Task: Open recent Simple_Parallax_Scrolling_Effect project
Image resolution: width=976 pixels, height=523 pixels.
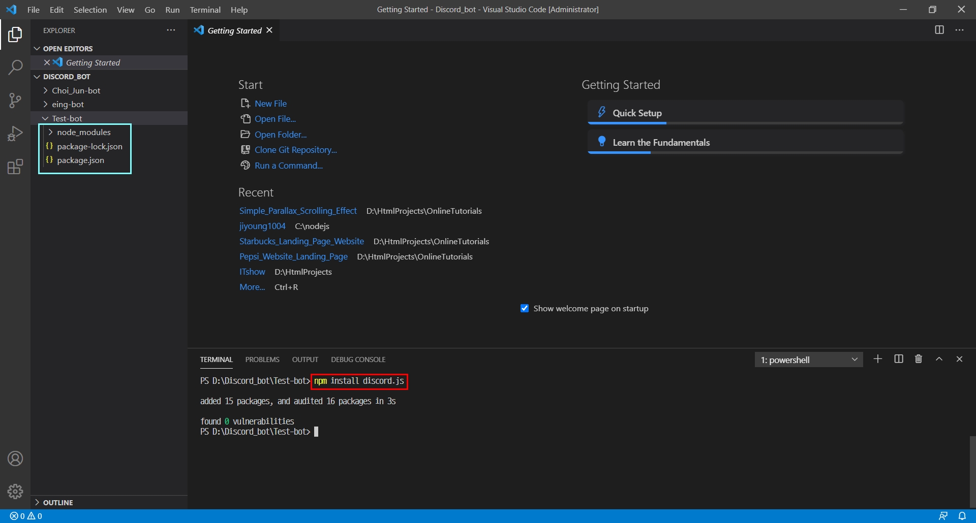Action: click(x=298, y=211)
